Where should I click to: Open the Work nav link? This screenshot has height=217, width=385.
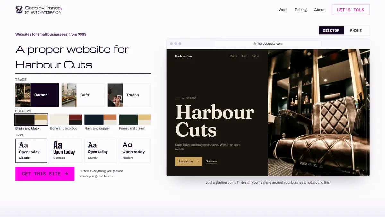tap(283, 10)
